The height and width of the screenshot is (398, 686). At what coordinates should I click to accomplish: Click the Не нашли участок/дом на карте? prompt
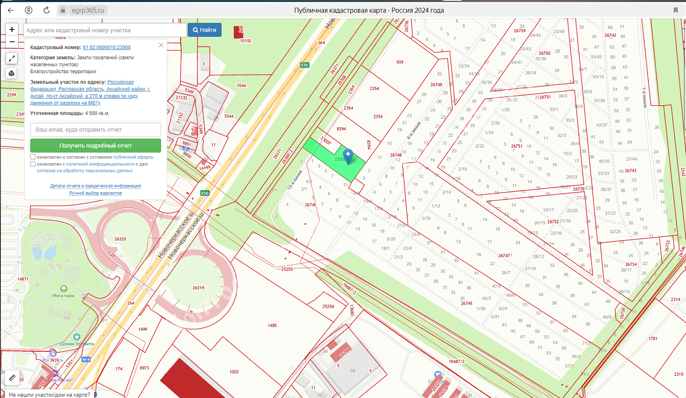coord(49,395)
